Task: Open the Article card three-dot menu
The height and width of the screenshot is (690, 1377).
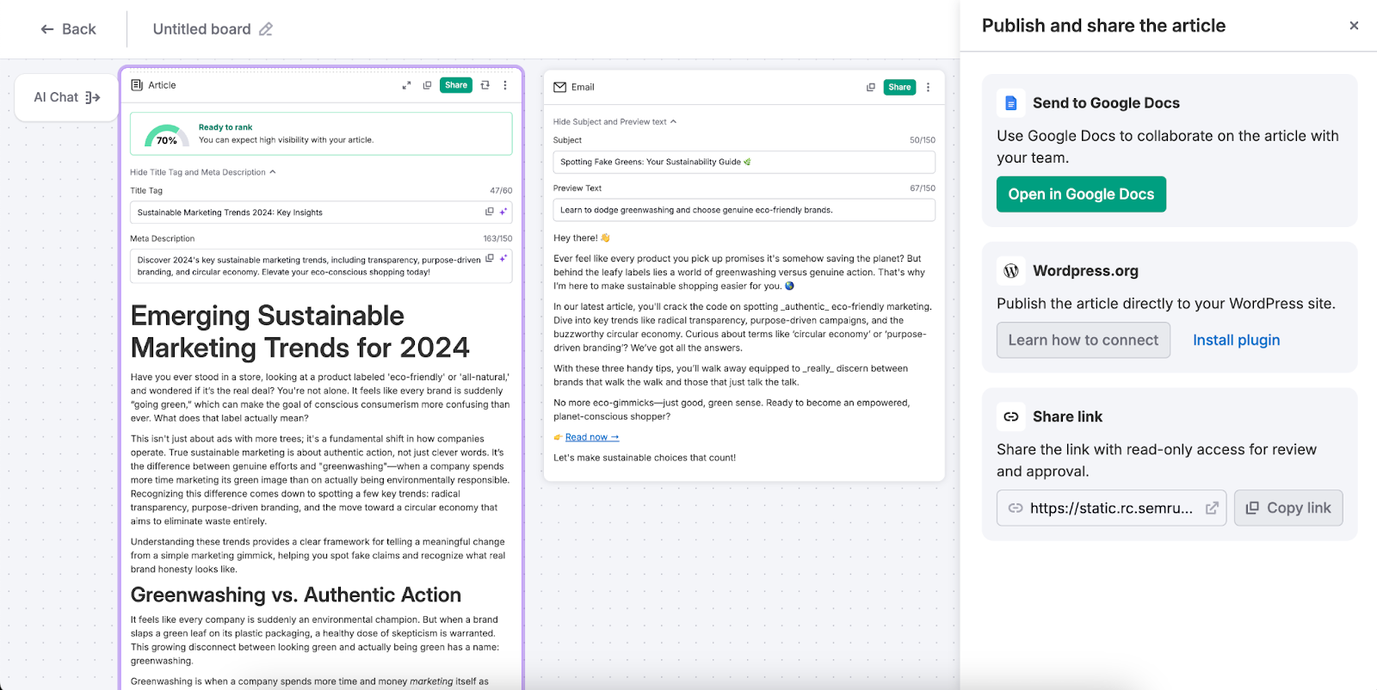Action: click(505, 85)
